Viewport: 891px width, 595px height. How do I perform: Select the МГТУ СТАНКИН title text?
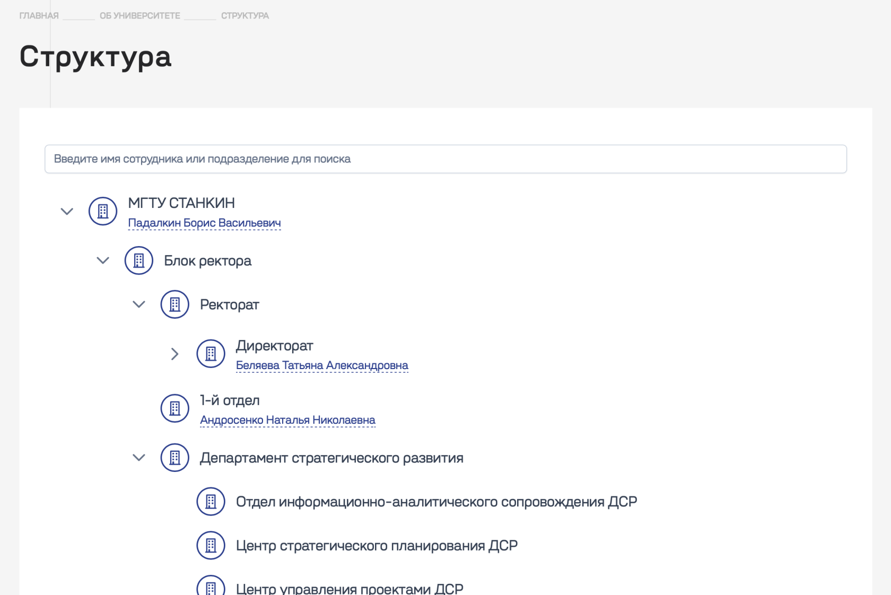tap(181, 203)
